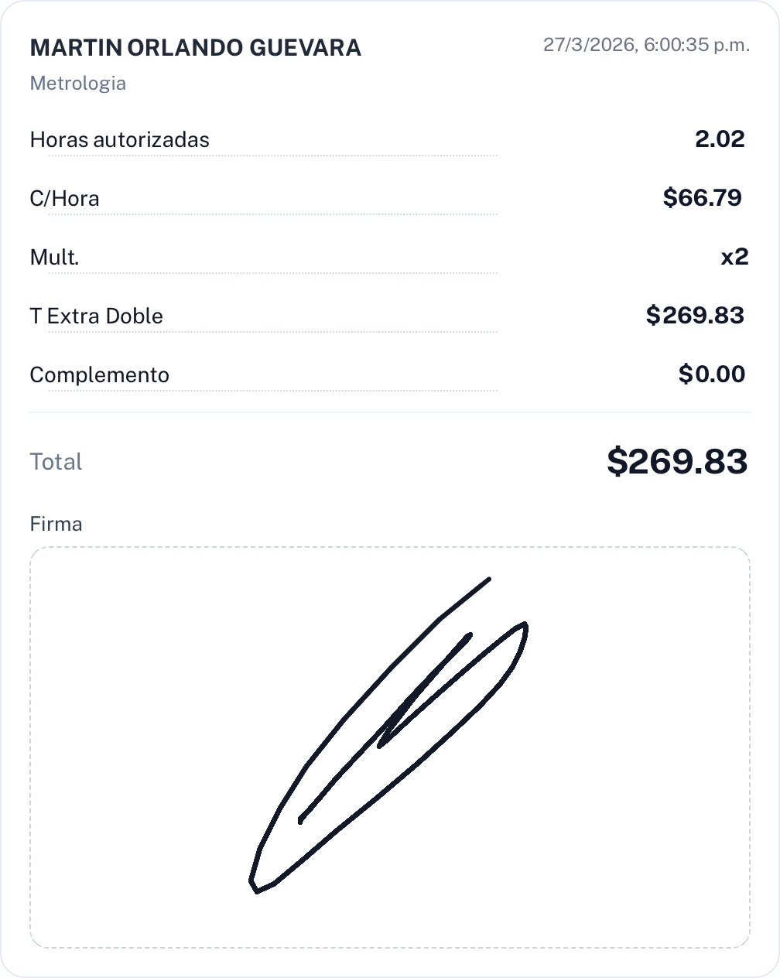Click the time 6:00:35 p.m. in the timestamp

[x=697, y=45]
